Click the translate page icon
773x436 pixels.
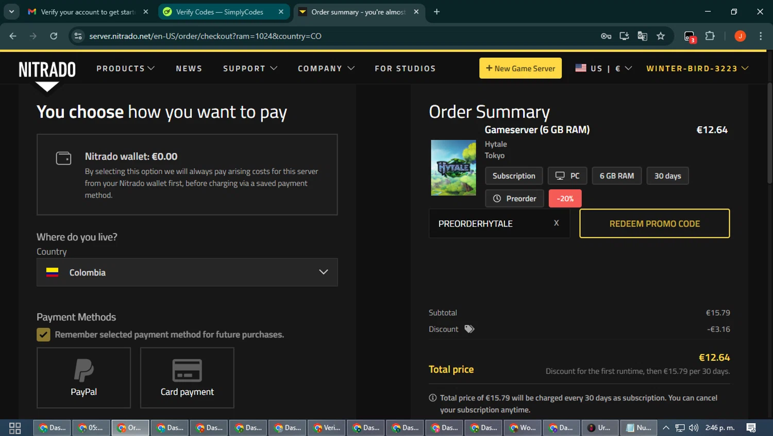coord(642,36)
